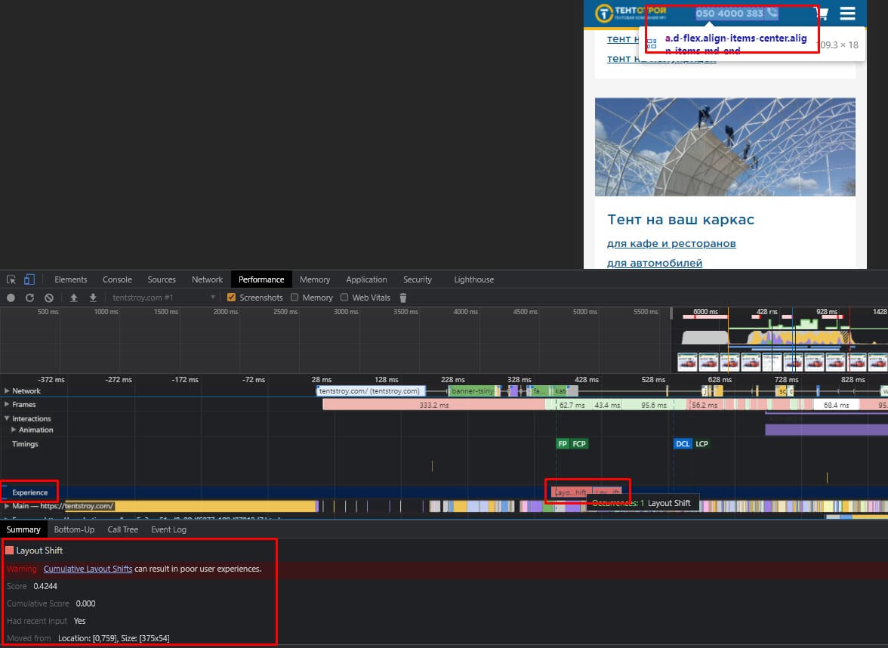Click the collect garbage trash icon
Image resolution: width=888 pixels, height=648 pixels.
point(403,298)
